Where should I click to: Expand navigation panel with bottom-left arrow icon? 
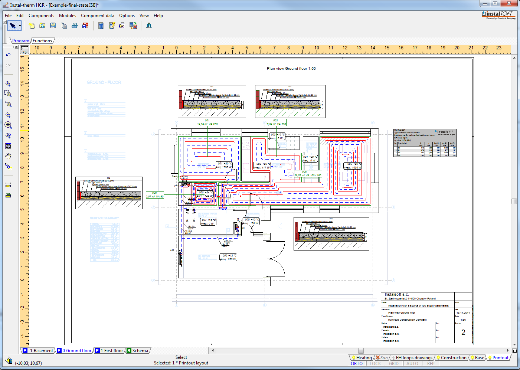click(x=9, y=360)
